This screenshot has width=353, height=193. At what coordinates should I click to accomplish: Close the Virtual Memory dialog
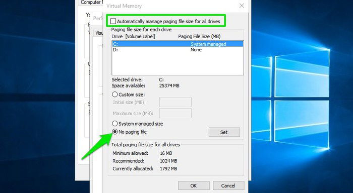coord(242,6)
